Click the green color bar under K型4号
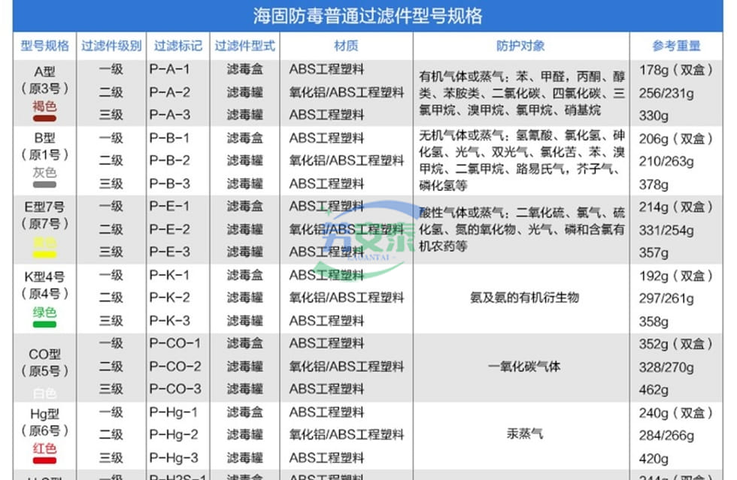Image resolution: width=737 pixels, height=480 pixels. (x=44, y=324)
